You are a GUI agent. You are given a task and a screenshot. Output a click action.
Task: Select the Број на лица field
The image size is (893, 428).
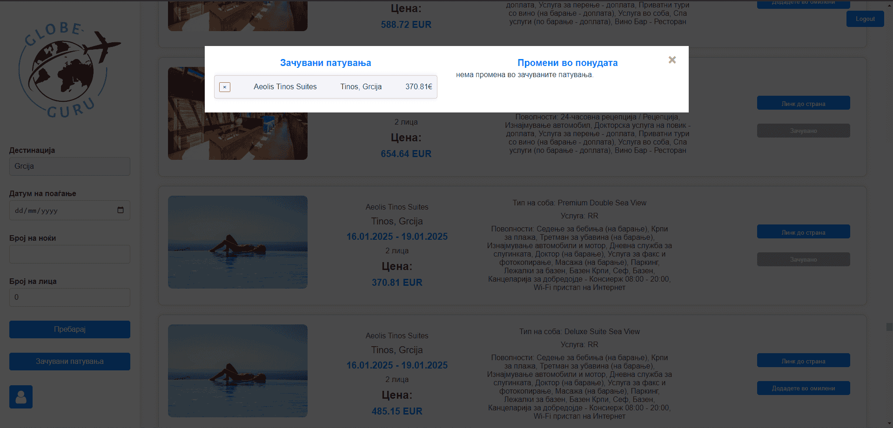70,297
